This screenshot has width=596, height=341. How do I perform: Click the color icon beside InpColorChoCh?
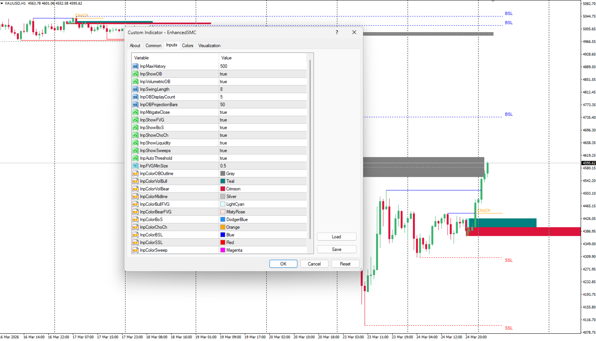(x=135, y=227)
